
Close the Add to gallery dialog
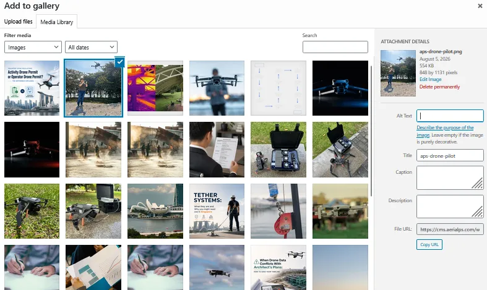tap(480, 6)
